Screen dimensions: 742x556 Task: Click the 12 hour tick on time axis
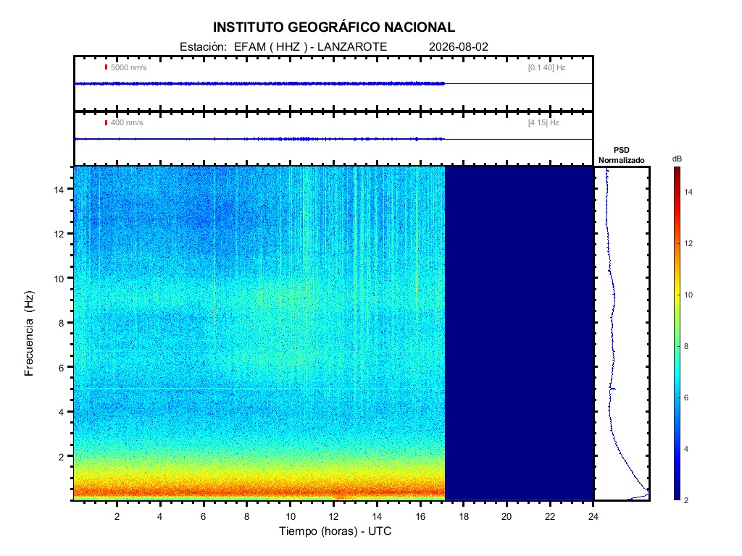pyautogui.click(x=333, y=516)
